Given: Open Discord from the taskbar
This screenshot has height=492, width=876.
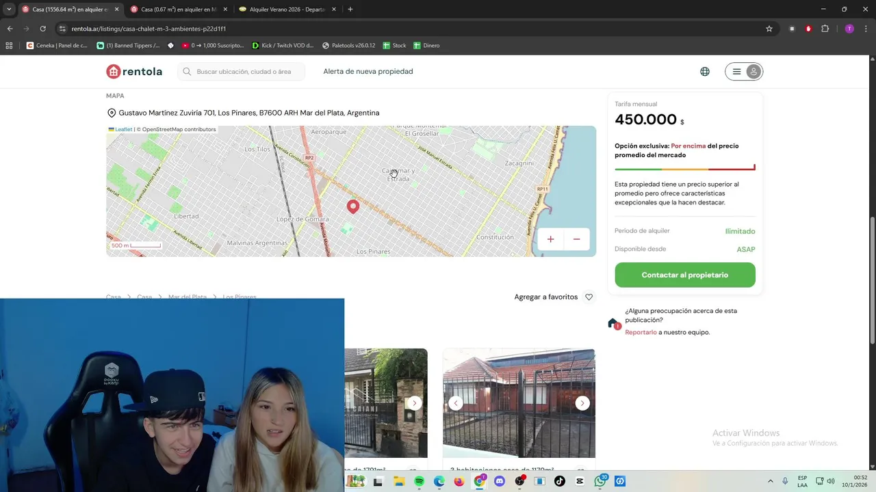Looking at the screenshot, I should coord(499,481).
